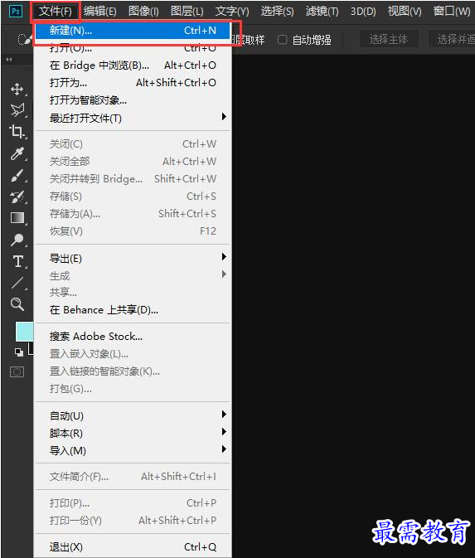Select the Line tool
Image resolution: width=475 pixels, height=558 pixels.
point(17,283)
